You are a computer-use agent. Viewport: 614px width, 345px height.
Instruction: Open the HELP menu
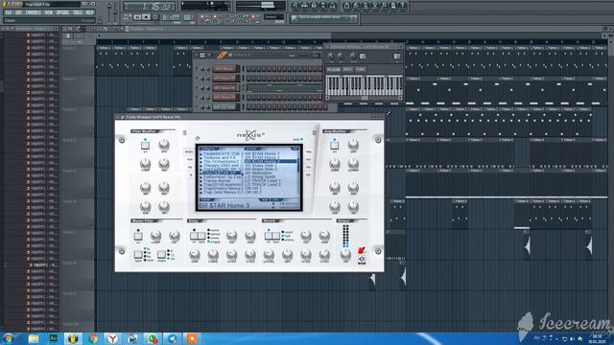89,12
